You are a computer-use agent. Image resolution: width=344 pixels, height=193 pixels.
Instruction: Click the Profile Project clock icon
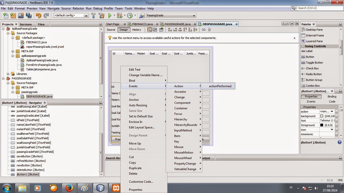pyautogui.click(x=130, y=15)
